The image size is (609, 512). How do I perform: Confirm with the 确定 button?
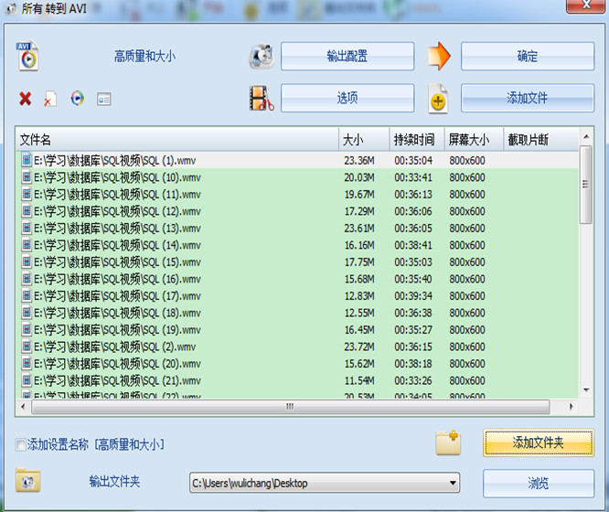(528, 57)
